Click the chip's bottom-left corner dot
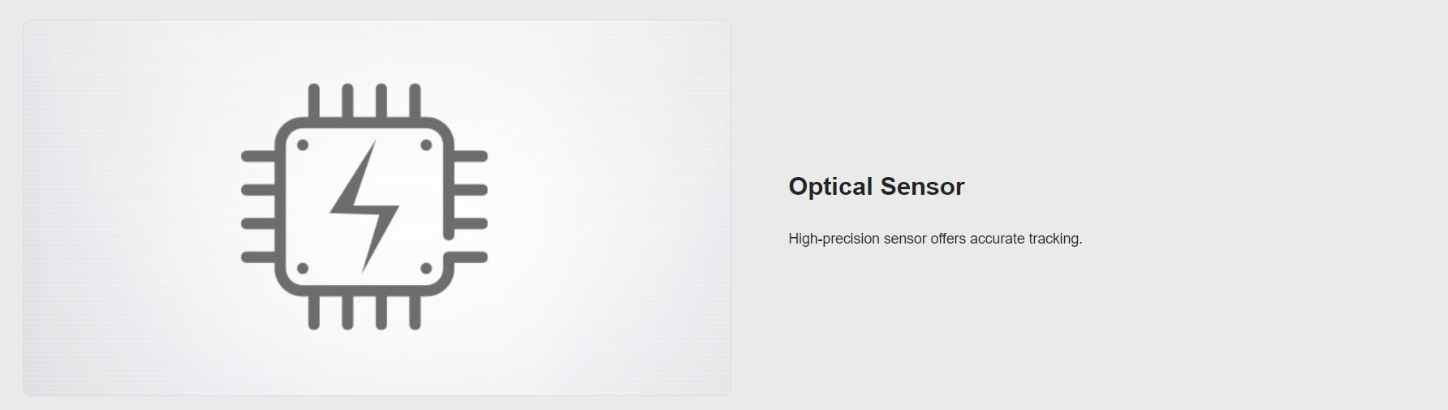This screenshot has width=1448, height=410. click(x=303, y=268)
